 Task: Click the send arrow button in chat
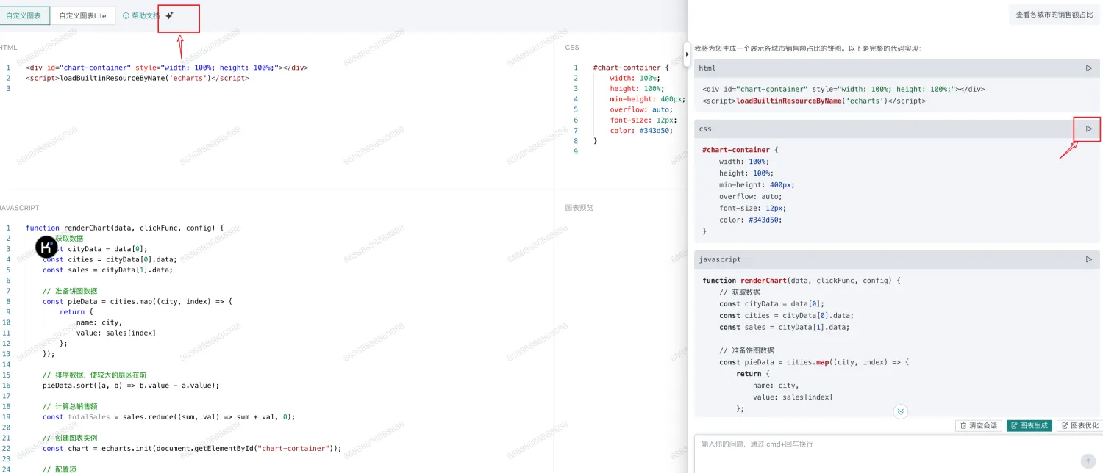[1088, 461]
